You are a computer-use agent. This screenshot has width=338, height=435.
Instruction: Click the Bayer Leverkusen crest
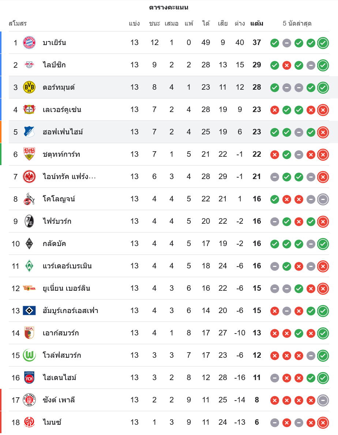pos(29,109)
